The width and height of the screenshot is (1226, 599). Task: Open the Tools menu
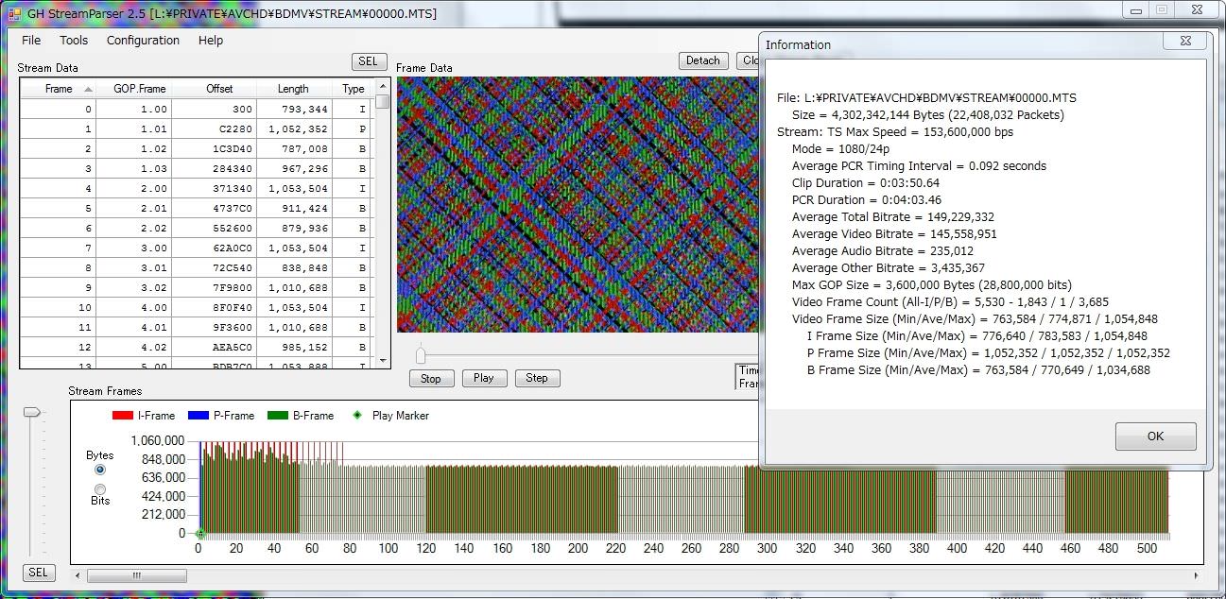point(74,41)
